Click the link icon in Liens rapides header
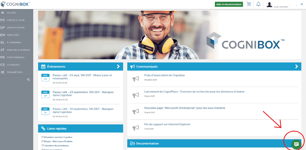The width and height of the screenshot is (306, 150). [x=43, y=128]
